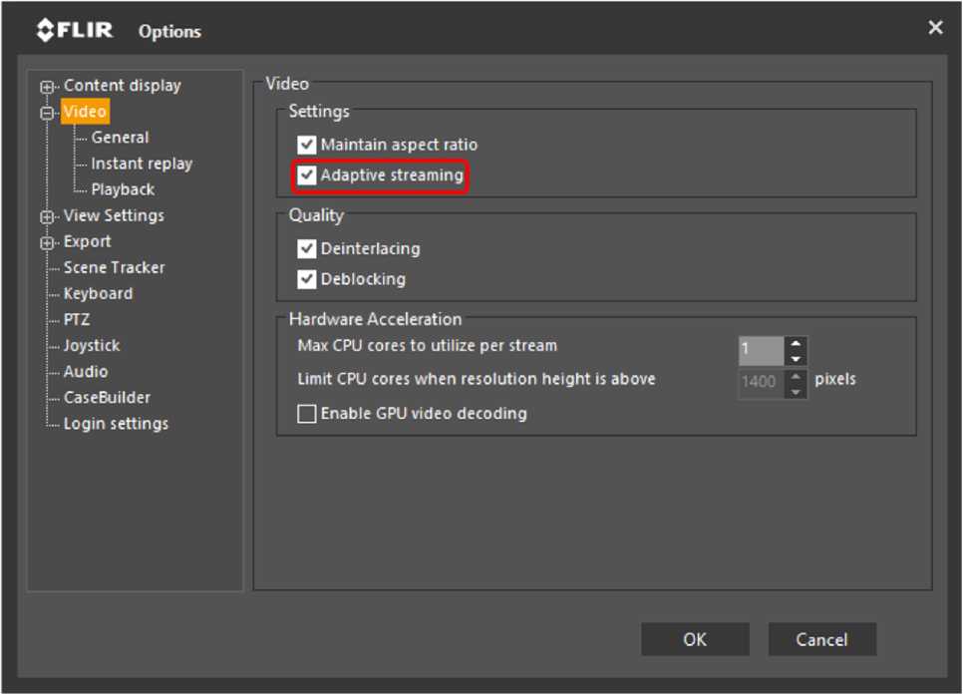This screenshot has height=694, width=963.
Task: Click the Cancel button
Action: click(821, 640)
